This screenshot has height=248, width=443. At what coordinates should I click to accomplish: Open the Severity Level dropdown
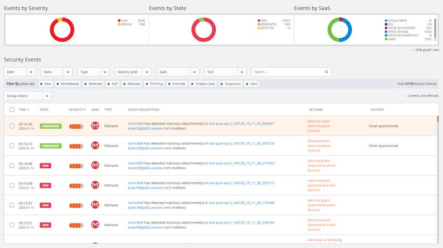coord(133,72)
